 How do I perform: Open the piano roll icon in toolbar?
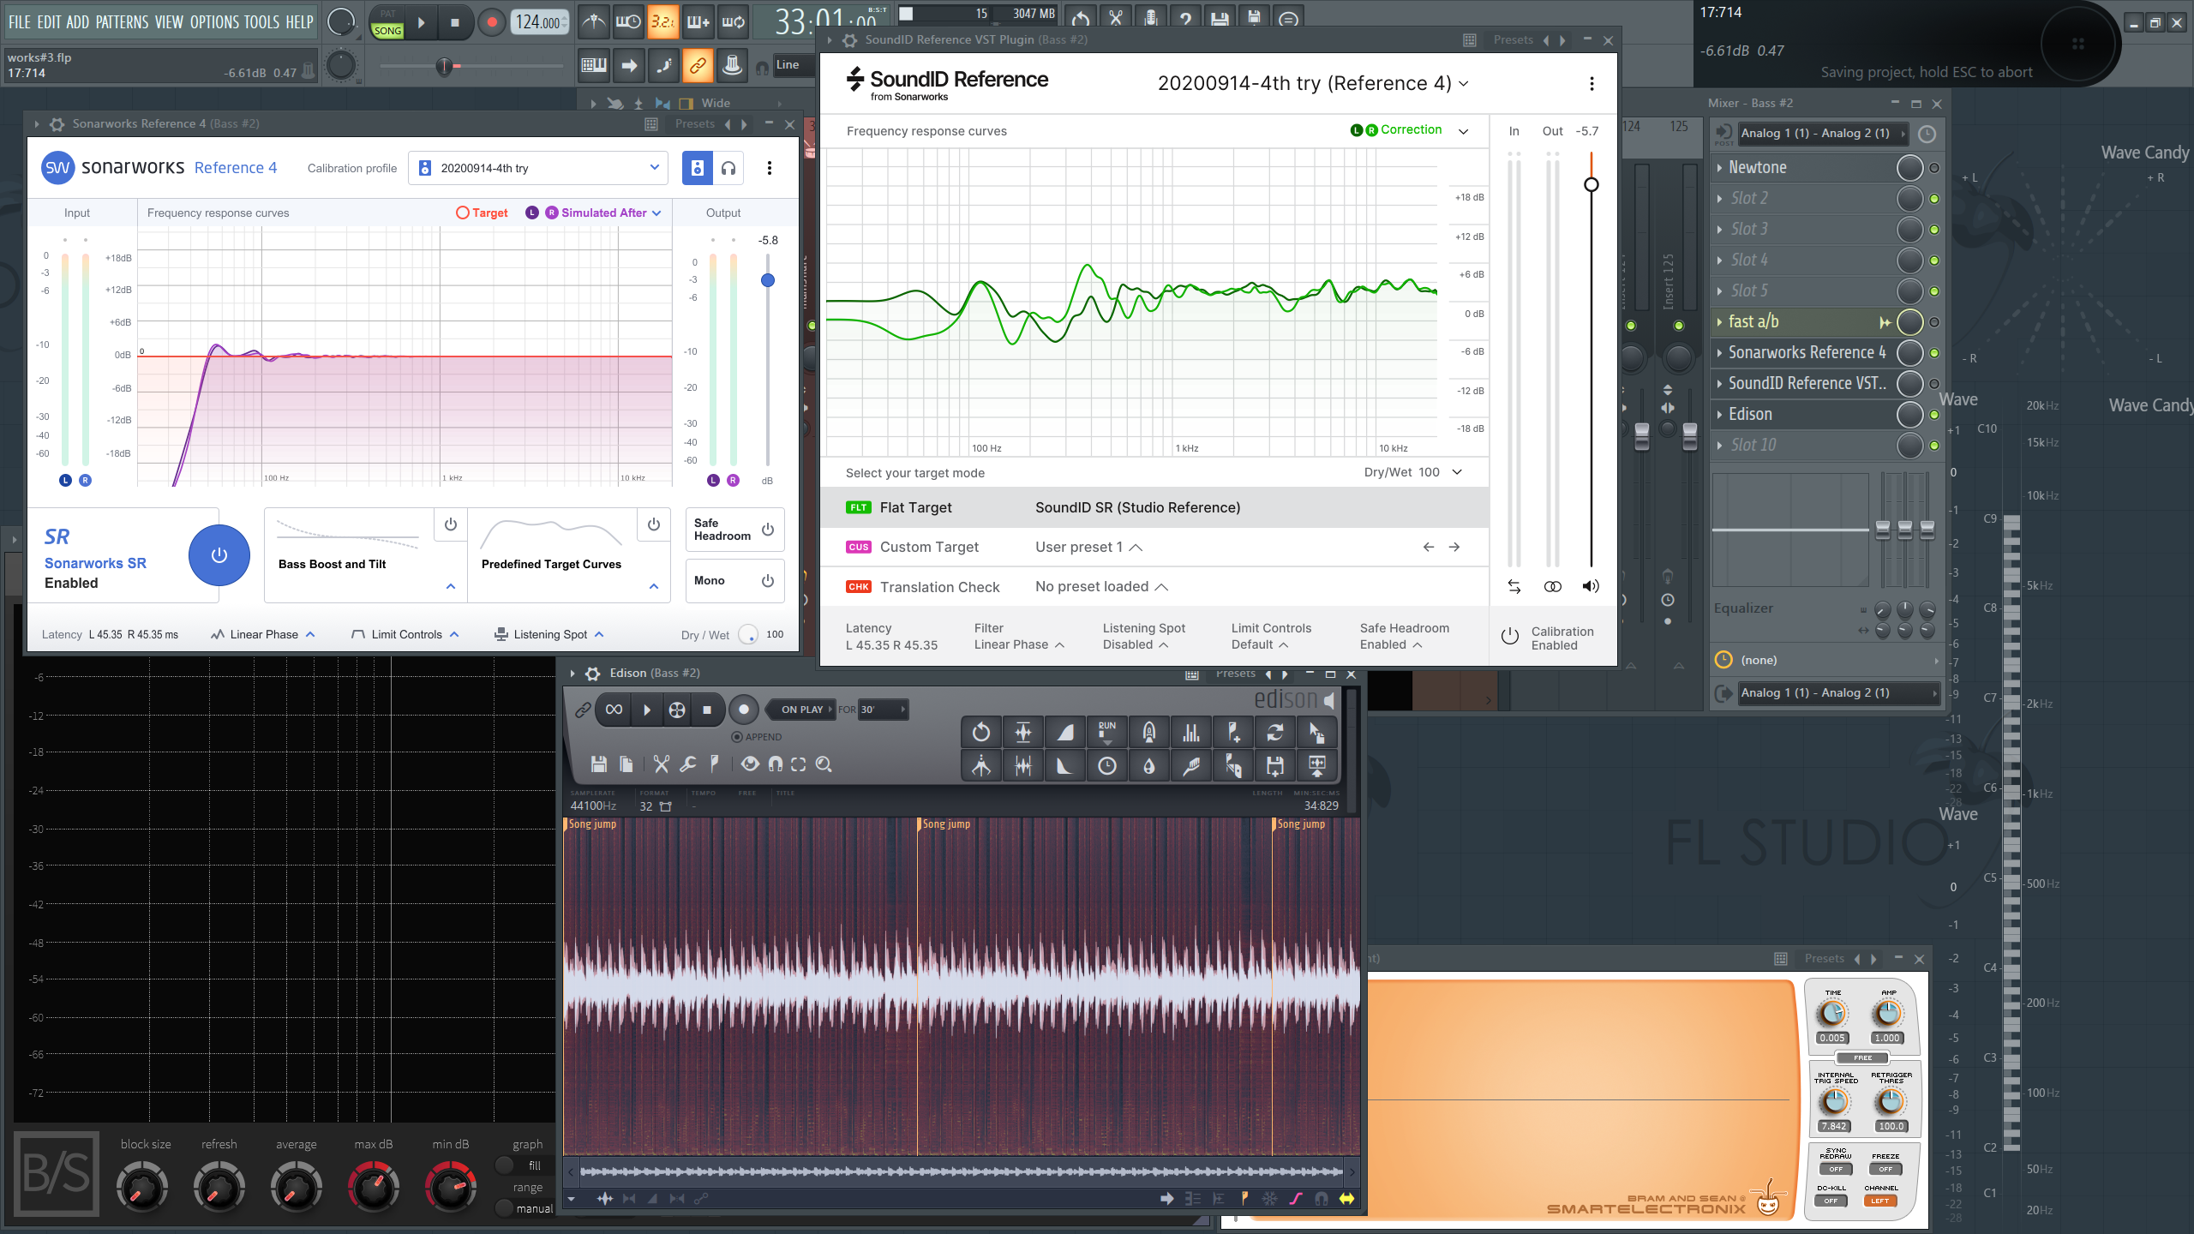tap(593, 65)
